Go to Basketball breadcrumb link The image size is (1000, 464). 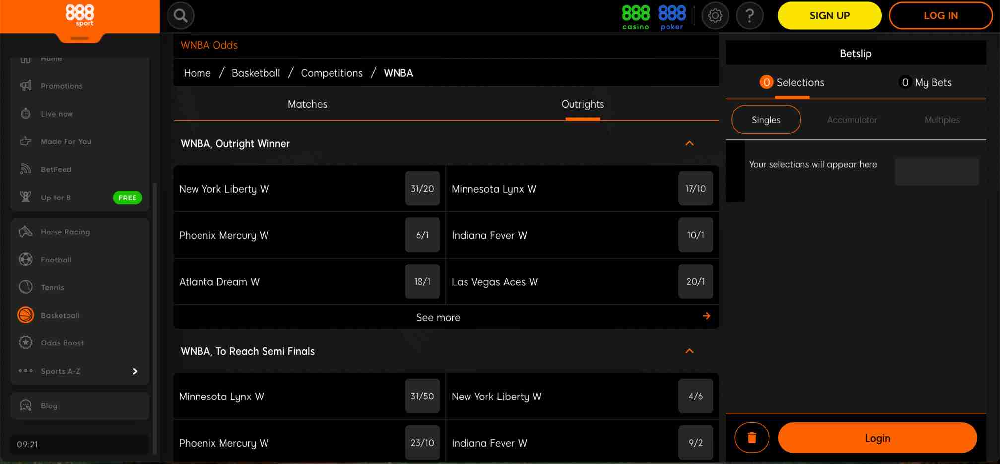coord(256,73)
